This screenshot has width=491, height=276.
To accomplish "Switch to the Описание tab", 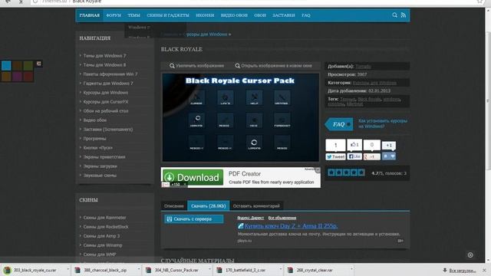I will [174, 206].
